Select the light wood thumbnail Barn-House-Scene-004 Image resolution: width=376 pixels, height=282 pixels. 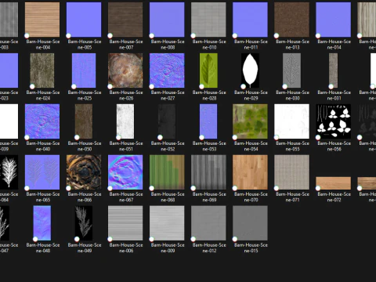42,20
